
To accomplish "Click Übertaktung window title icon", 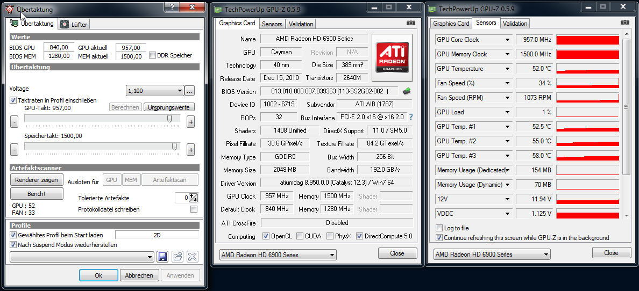I will pos(10,9).
